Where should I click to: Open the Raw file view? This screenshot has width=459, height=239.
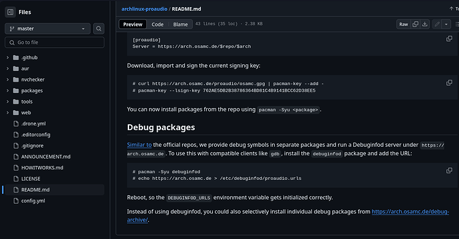point(403,25)
